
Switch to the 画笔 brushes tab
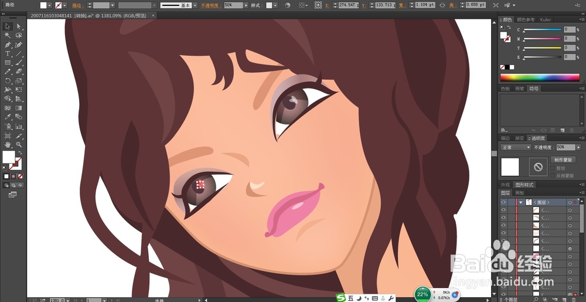pyautogui.click(x=519, y=89)
